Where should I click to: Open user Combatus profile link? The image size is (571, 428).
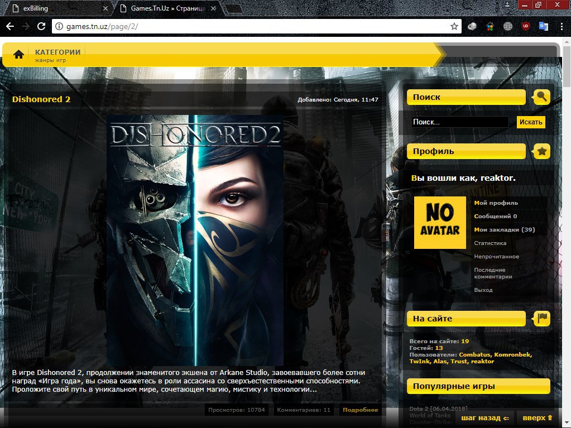pyautogui.click(x=474, y=354)
